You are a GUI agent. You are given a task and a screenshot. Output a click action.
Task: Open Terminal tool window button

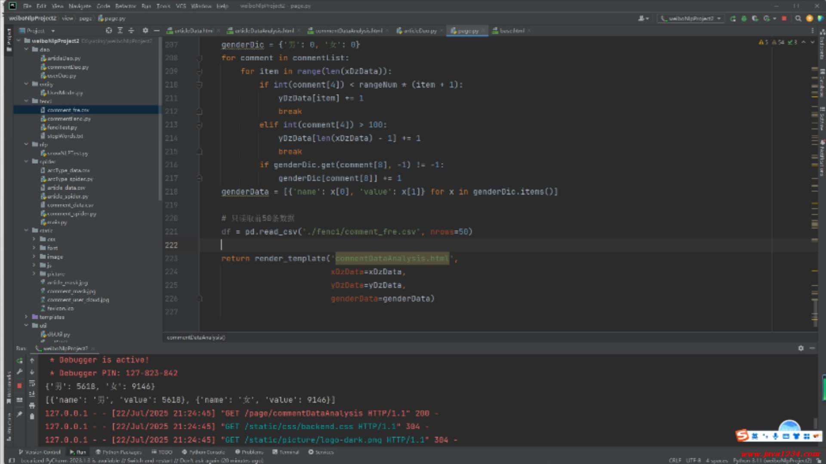pyautogui.click(x=286, y=452)
